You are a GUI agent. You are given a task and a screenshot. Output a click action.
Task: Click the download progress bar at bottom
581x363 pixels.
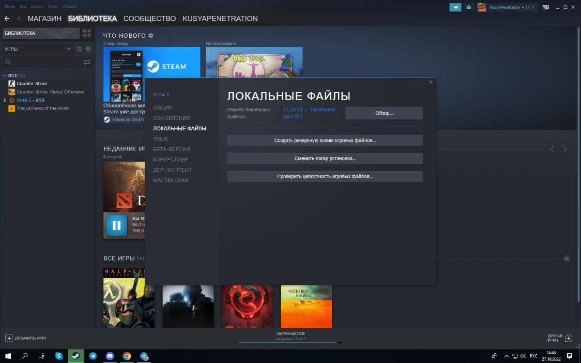pyautogui.click(x=290, y=343)
